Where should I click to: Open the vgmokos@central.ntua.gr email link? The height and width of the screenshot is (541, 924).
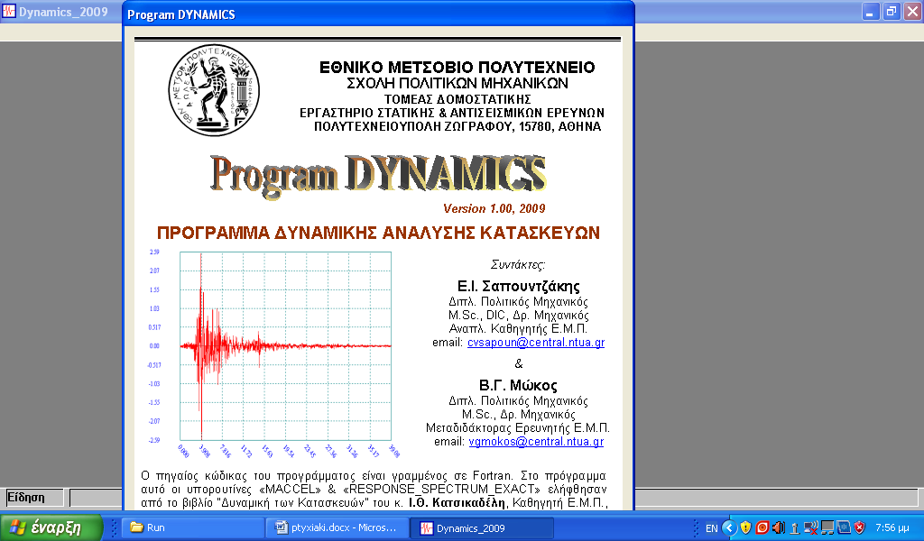click(x=536, y=442)
